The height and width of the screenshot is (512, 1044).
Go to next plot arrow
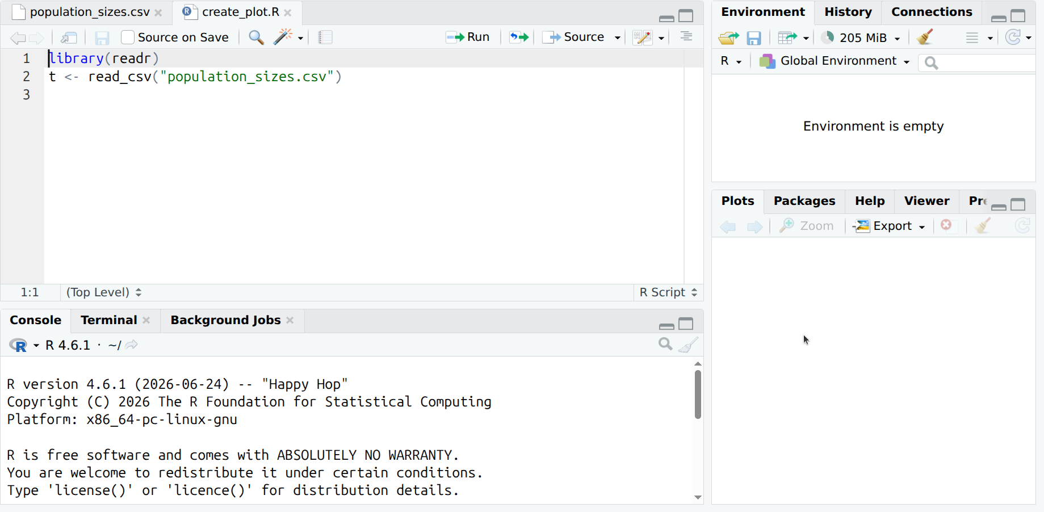pos(754,227)
